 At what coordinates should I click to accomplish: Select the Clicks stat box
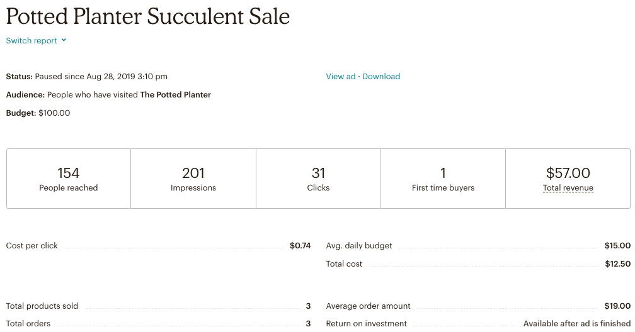click(318, 179)
